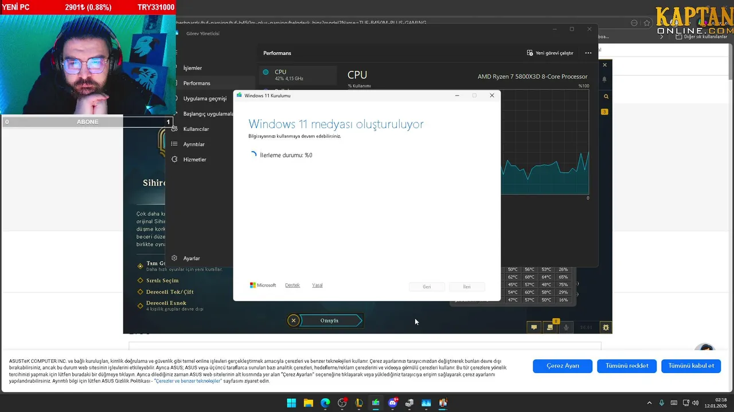
Task: Click the Microsoft logo in setup window
Action: tap(263, 286)
